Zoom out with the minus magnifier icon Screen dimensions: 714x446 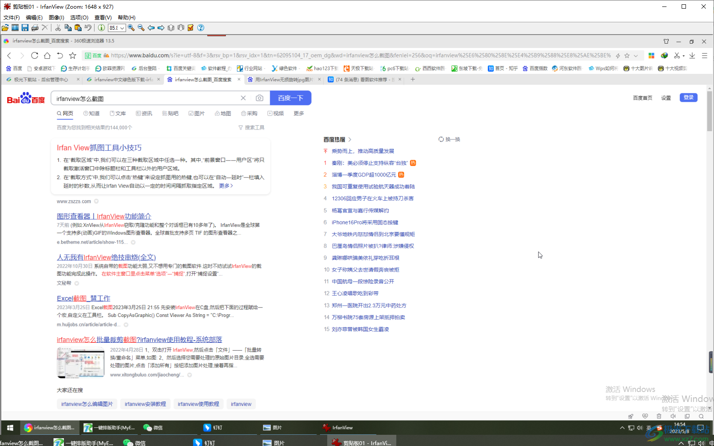pos(141,28)
